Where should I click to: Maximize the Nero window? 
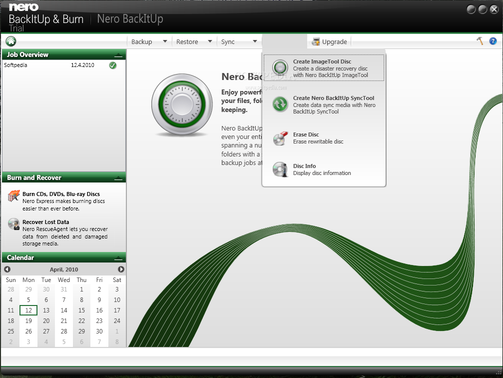[x=483, y=9]
